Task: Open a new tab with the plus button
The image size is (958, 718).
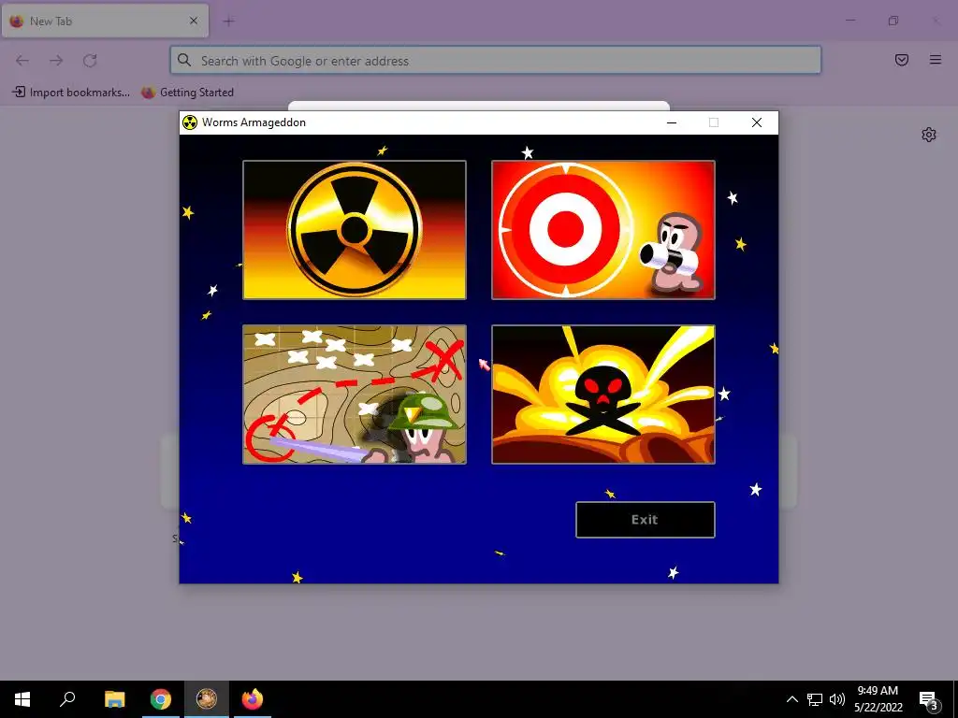Action: coord(229,22)
